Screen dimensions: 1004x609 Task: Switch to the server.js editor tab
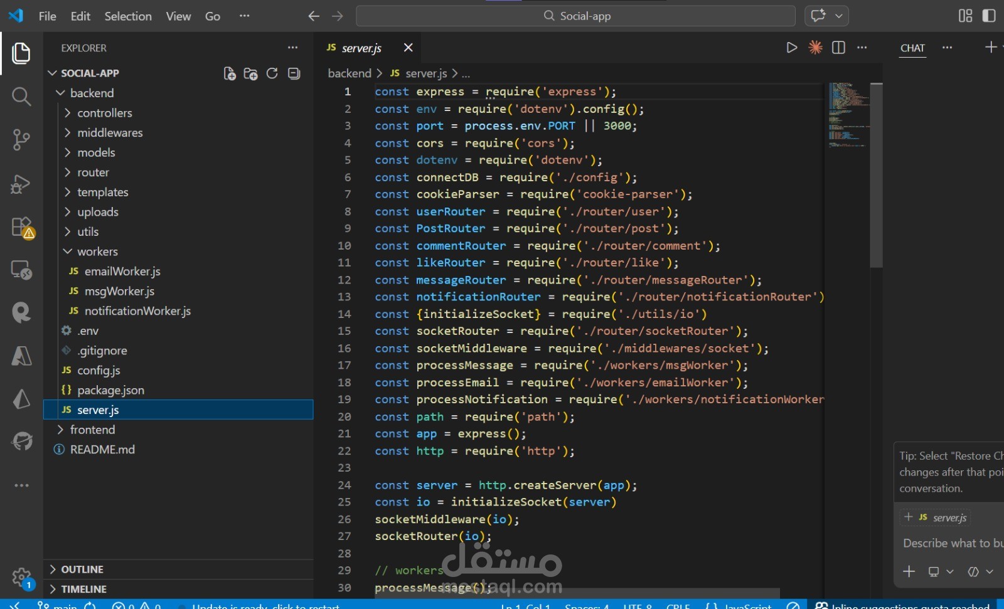(x=361, y=48)
